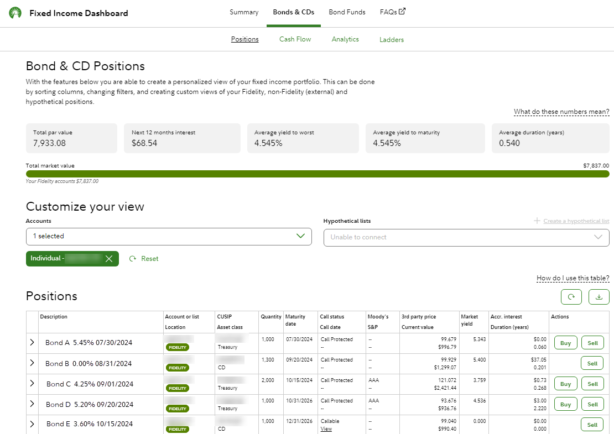Download the positions table
The image size is (614, 434).
pos(599,297)
